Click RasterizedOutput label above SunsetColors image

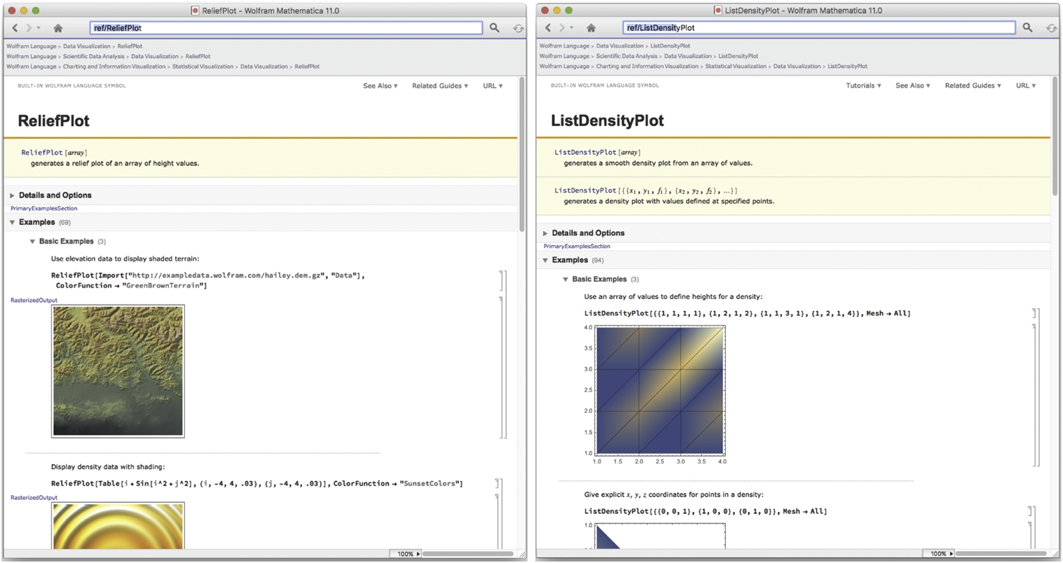click(x=34, y=498)
